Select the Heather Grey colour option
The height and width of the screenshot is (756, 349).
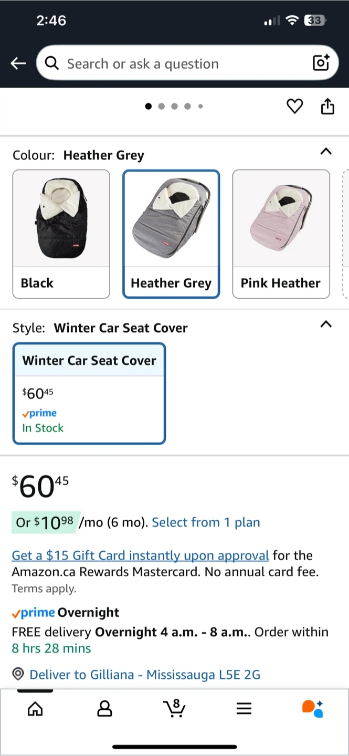click(x=171, y=234)
